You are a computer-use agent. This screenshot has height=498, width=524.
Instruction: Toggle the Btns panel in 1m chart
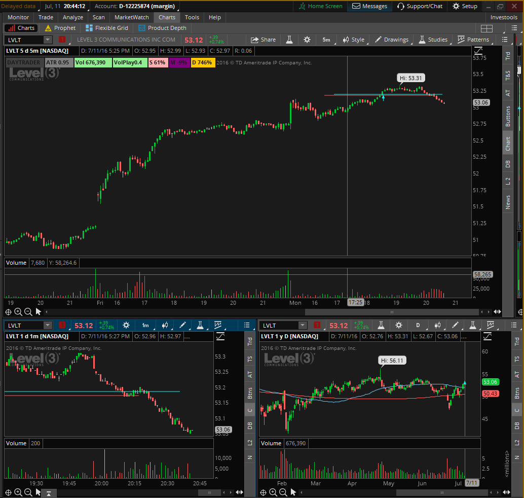pos(250,393)
